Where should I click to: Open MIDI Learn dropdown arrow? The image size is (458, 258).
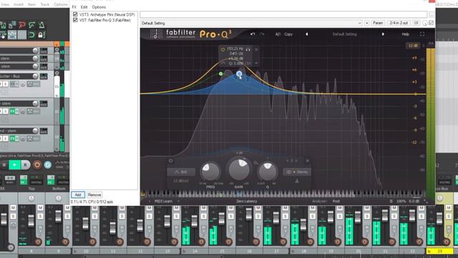tap(178, 201)
